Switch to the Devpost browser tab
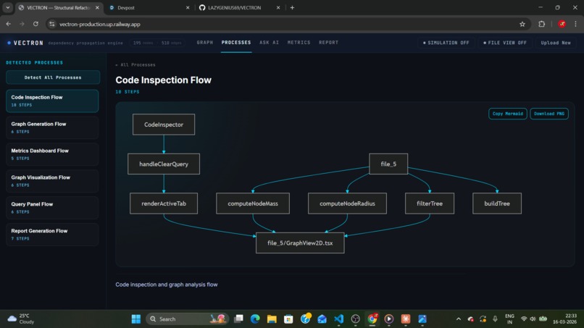 149,7
